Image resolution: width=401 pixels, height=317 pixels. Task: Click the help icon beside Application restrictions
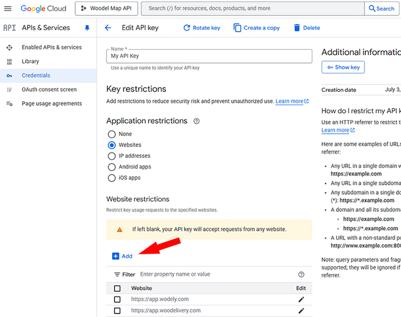196,121
